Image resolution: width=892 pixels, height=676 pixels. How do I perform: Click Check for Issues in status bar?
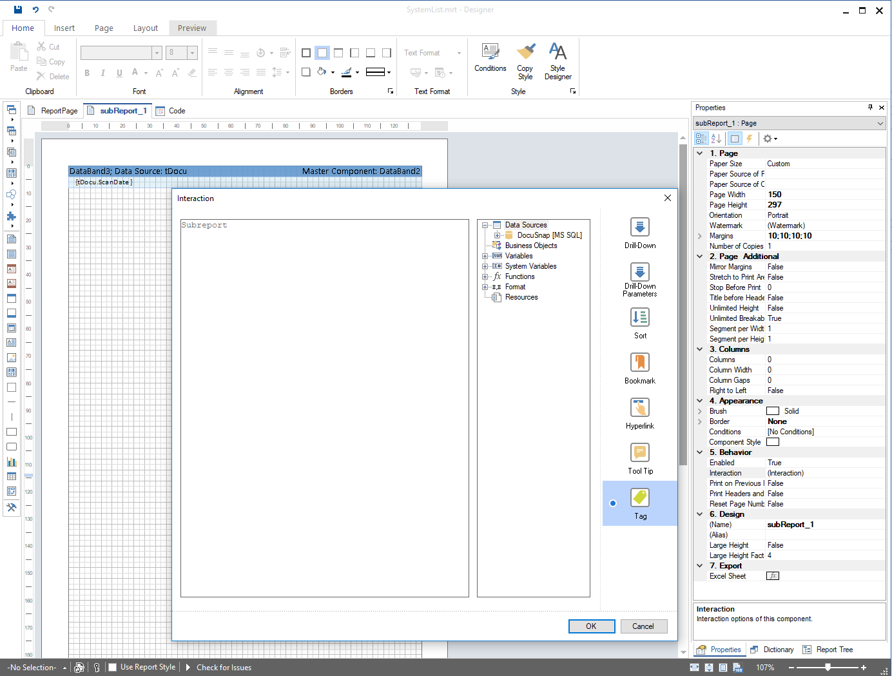224,668
